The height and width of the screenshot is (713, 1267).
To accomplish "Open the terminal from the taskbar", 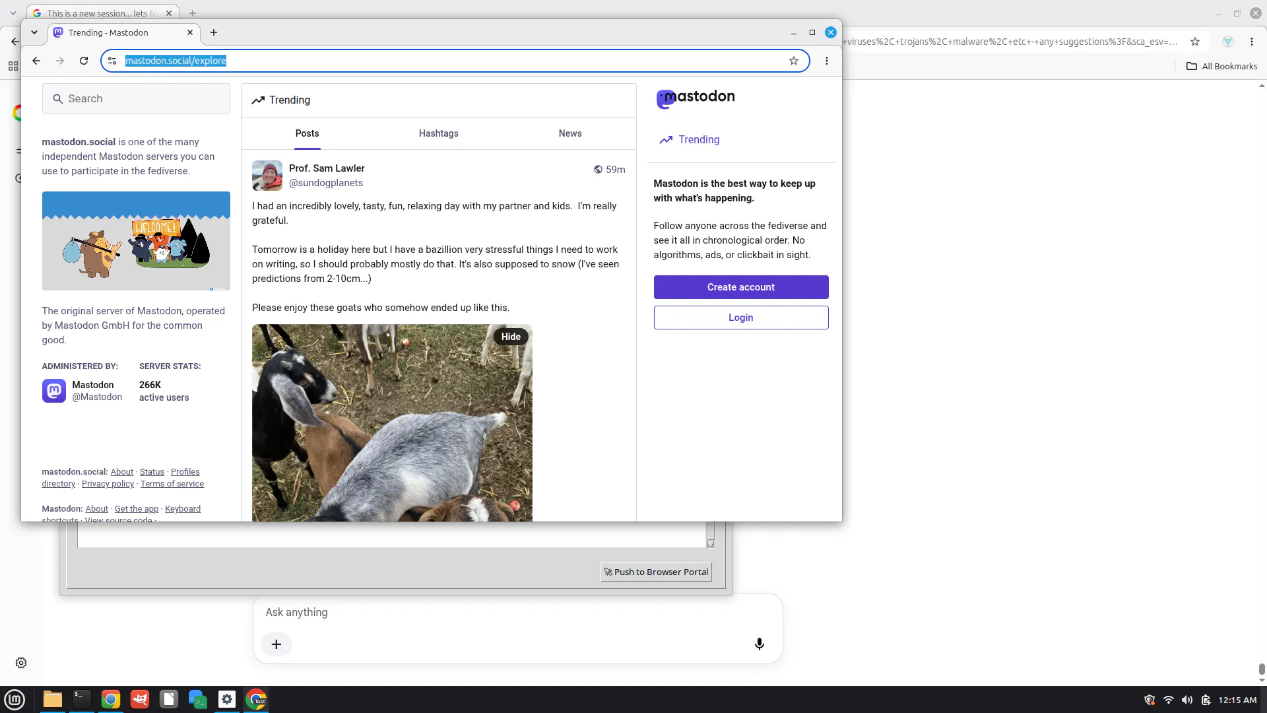I will tap(82, 699).
